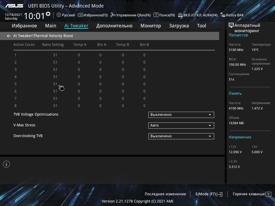275x206 pixels.
Task: Open Qfan control fan icon
Action: (x=113, y=15)
